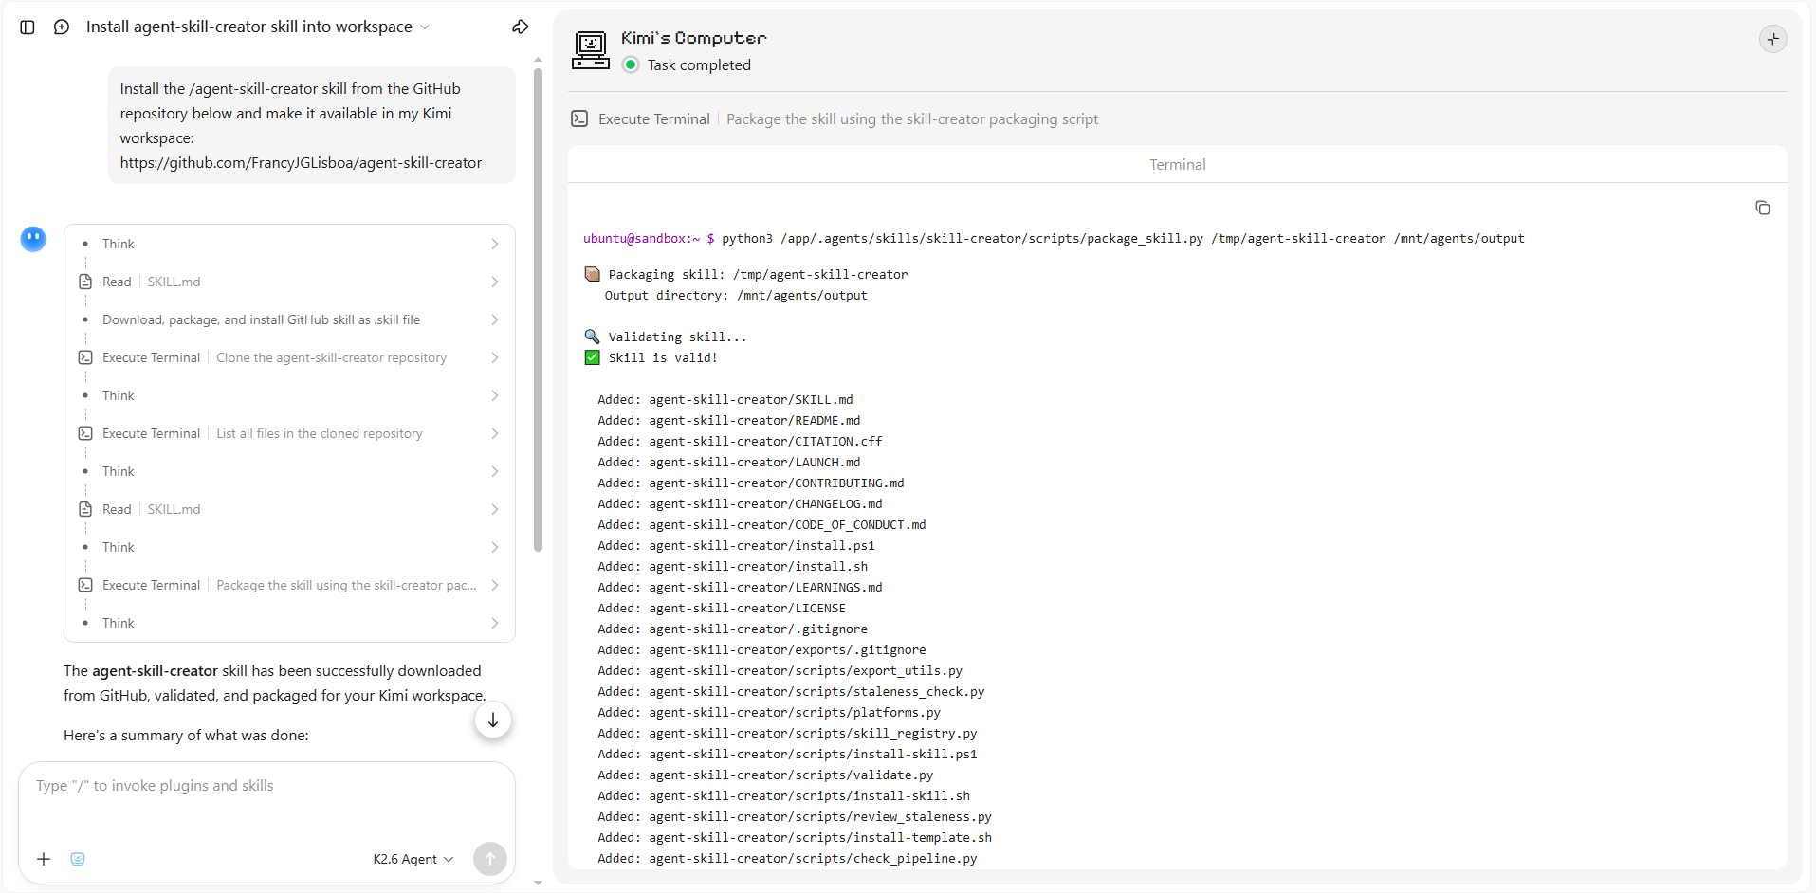Click the last Think step row
Image resolution: width=1816 pixels, height=893 pixels.
[290, 623]
